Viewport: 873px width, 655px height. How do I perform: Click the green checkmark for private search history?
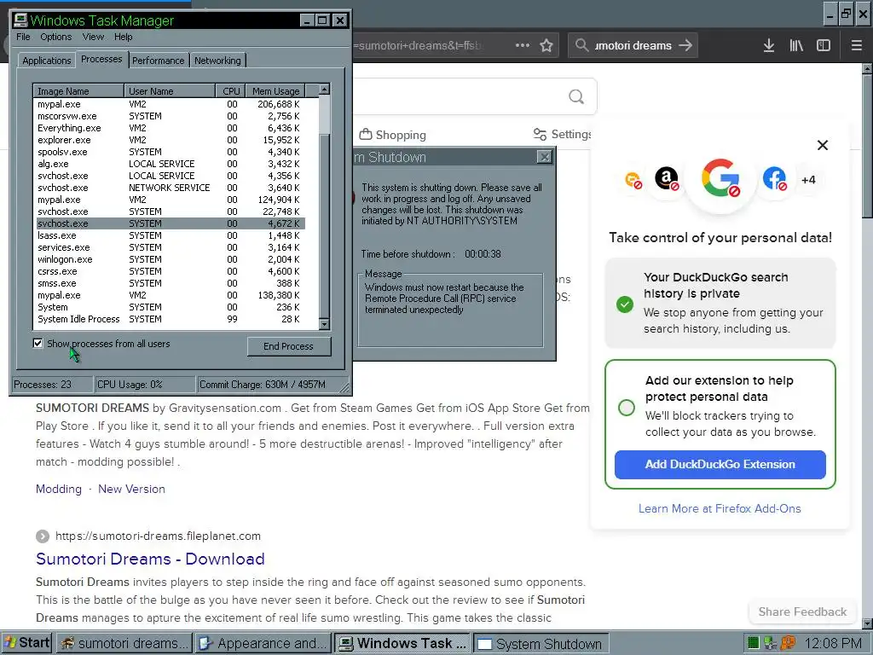point(625,304)
